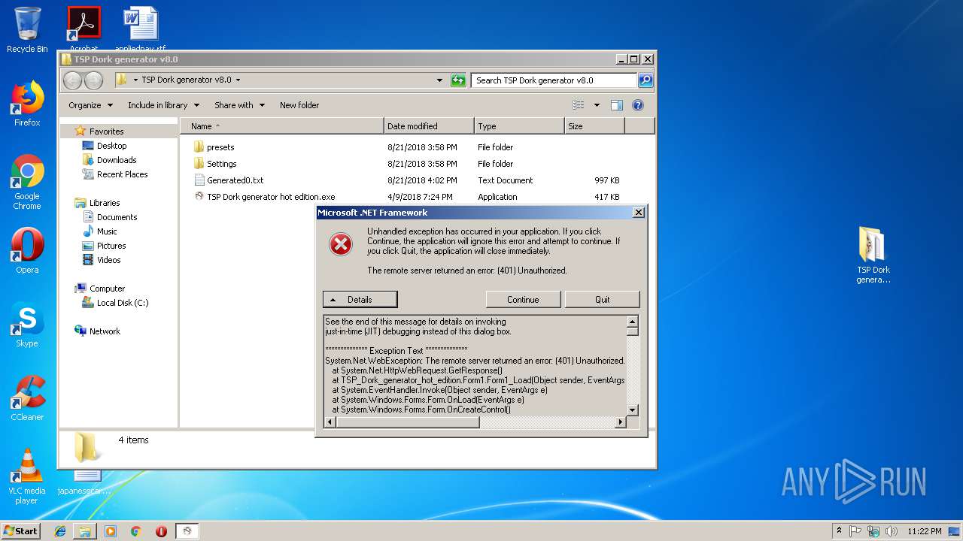This screenshot has height=541, width=963.
Task: Refresh the folder with the green arrows button
Action: pyautogui.click(x=458, y=80)
